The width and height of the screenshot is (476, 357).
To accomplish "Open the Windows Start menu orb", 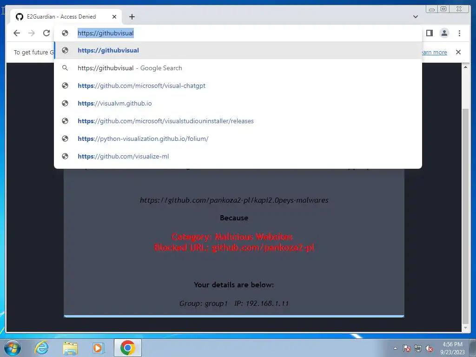I will [12, 348].
